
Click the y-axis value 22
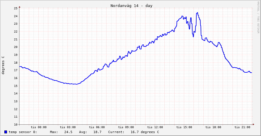[x=16, y=32]
